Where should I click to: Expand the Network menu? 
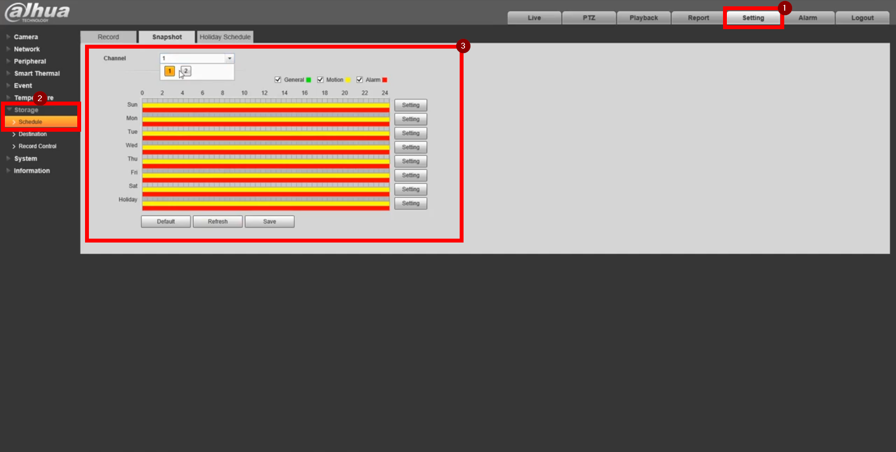pyautogui.click(x=27, y=49)
